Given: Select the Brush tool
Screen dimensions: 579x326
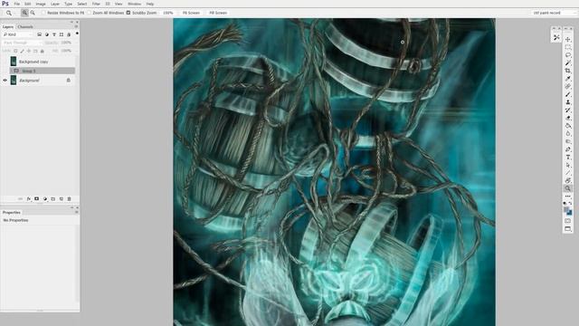Looking at the screenshot, I should pyautogui.click(x=567, y=94).
